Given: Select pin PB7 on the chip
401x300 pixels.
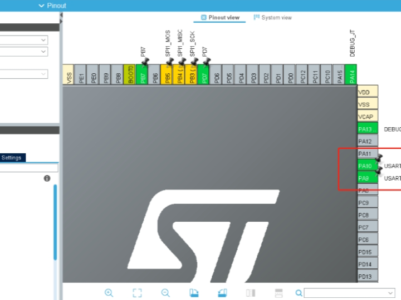Looking at the screenshot, I should click(x=142, y=74).
